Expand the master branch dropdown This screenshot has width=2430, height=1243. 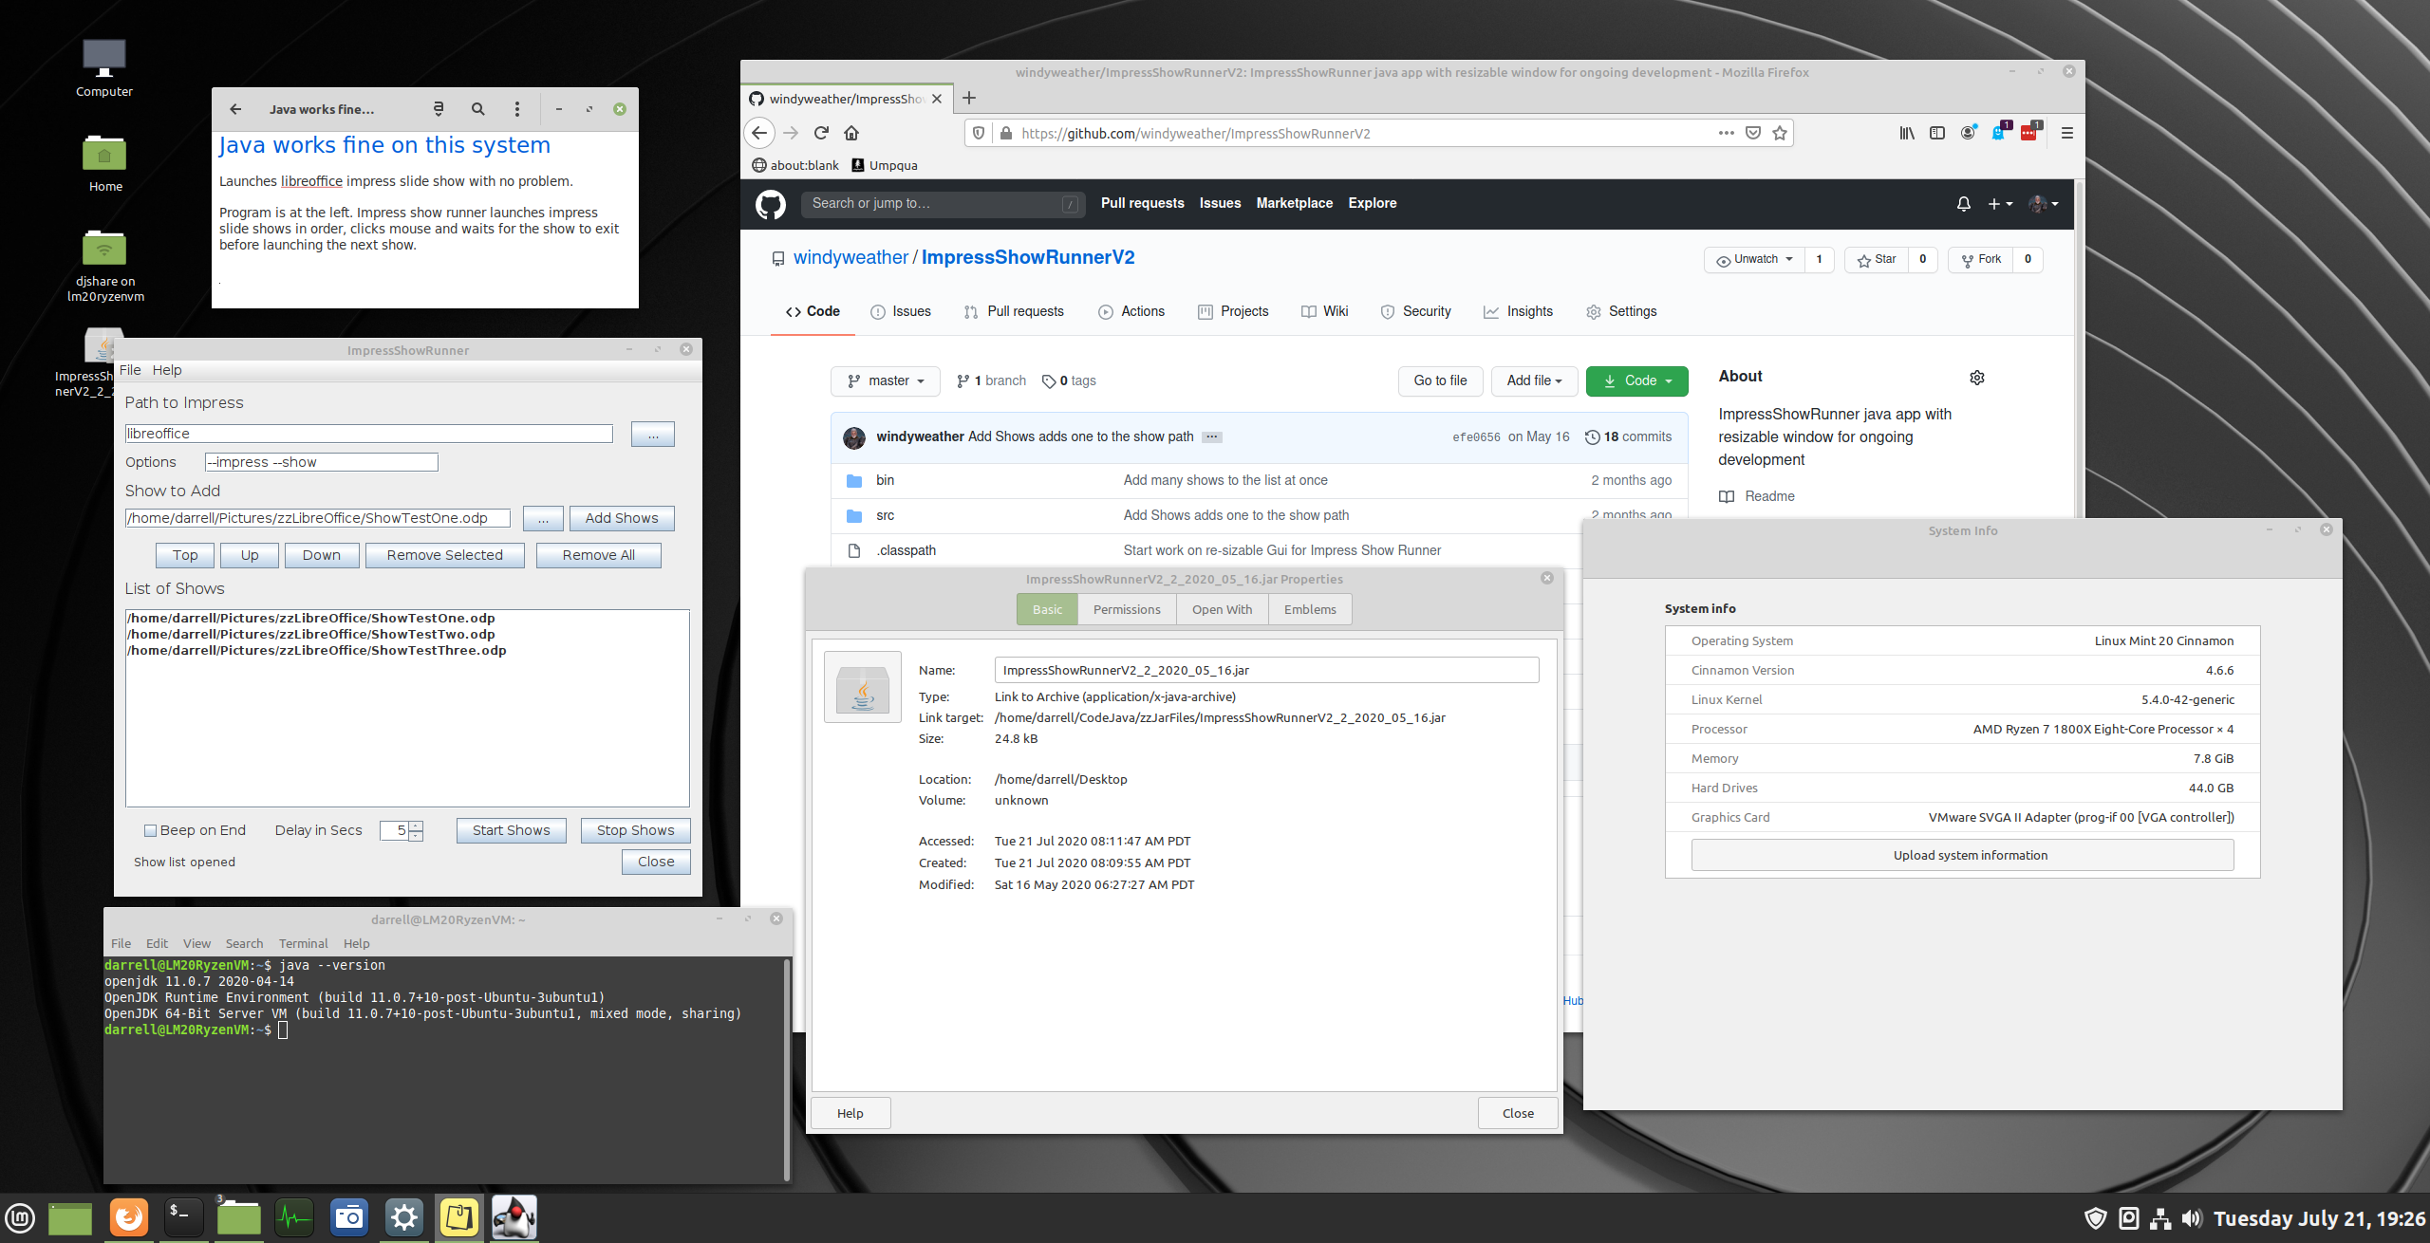(885, 380)
